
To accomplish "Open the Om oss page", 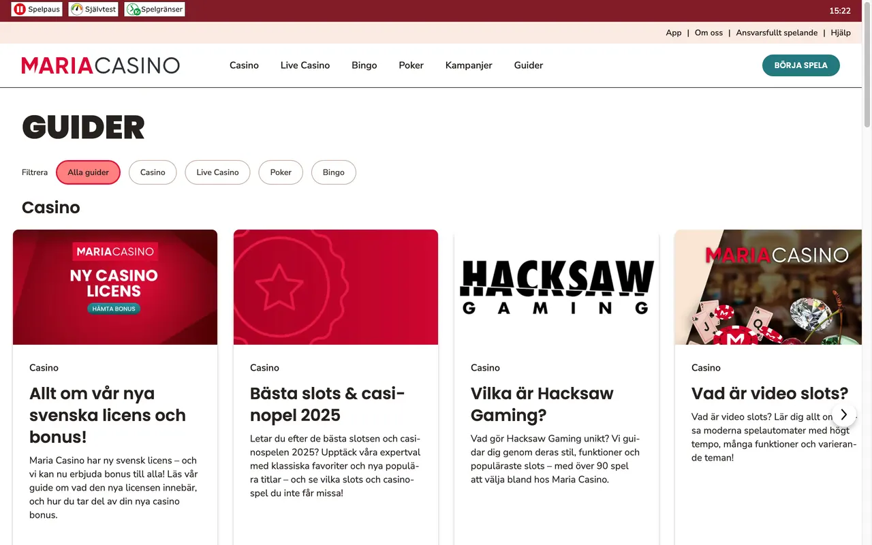I will [x=708, y=33].
